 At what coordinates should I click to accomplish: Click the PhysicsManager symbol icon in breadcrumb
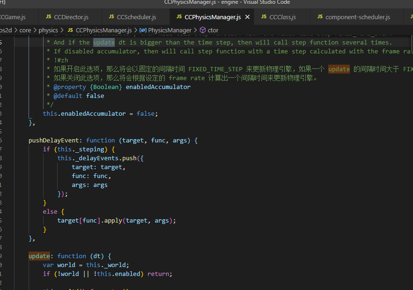point(143,30)
